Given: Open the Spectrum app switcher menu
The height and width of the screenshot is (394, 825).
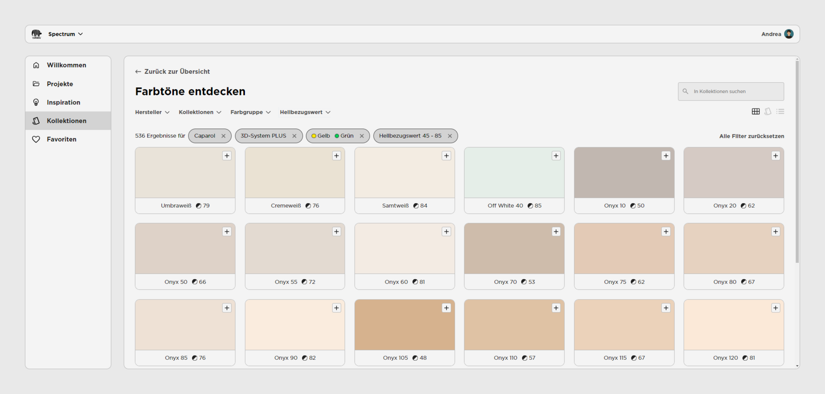Looking at the screenshot, I should [65, 34].
